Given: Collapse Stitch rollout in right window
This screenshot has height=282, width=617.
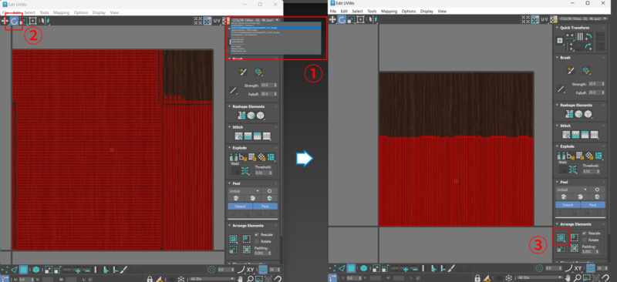Looking at the screenshot, I should click(558, 126).
